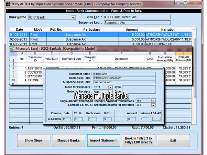
Task: Select the 03-08-2011 date cell
Action: point(19,44)
